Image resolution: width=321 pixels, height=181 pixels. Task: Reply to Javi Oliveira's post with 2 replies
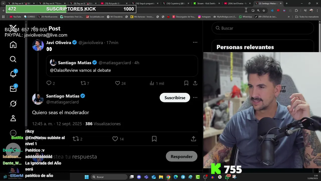[50, 83]
